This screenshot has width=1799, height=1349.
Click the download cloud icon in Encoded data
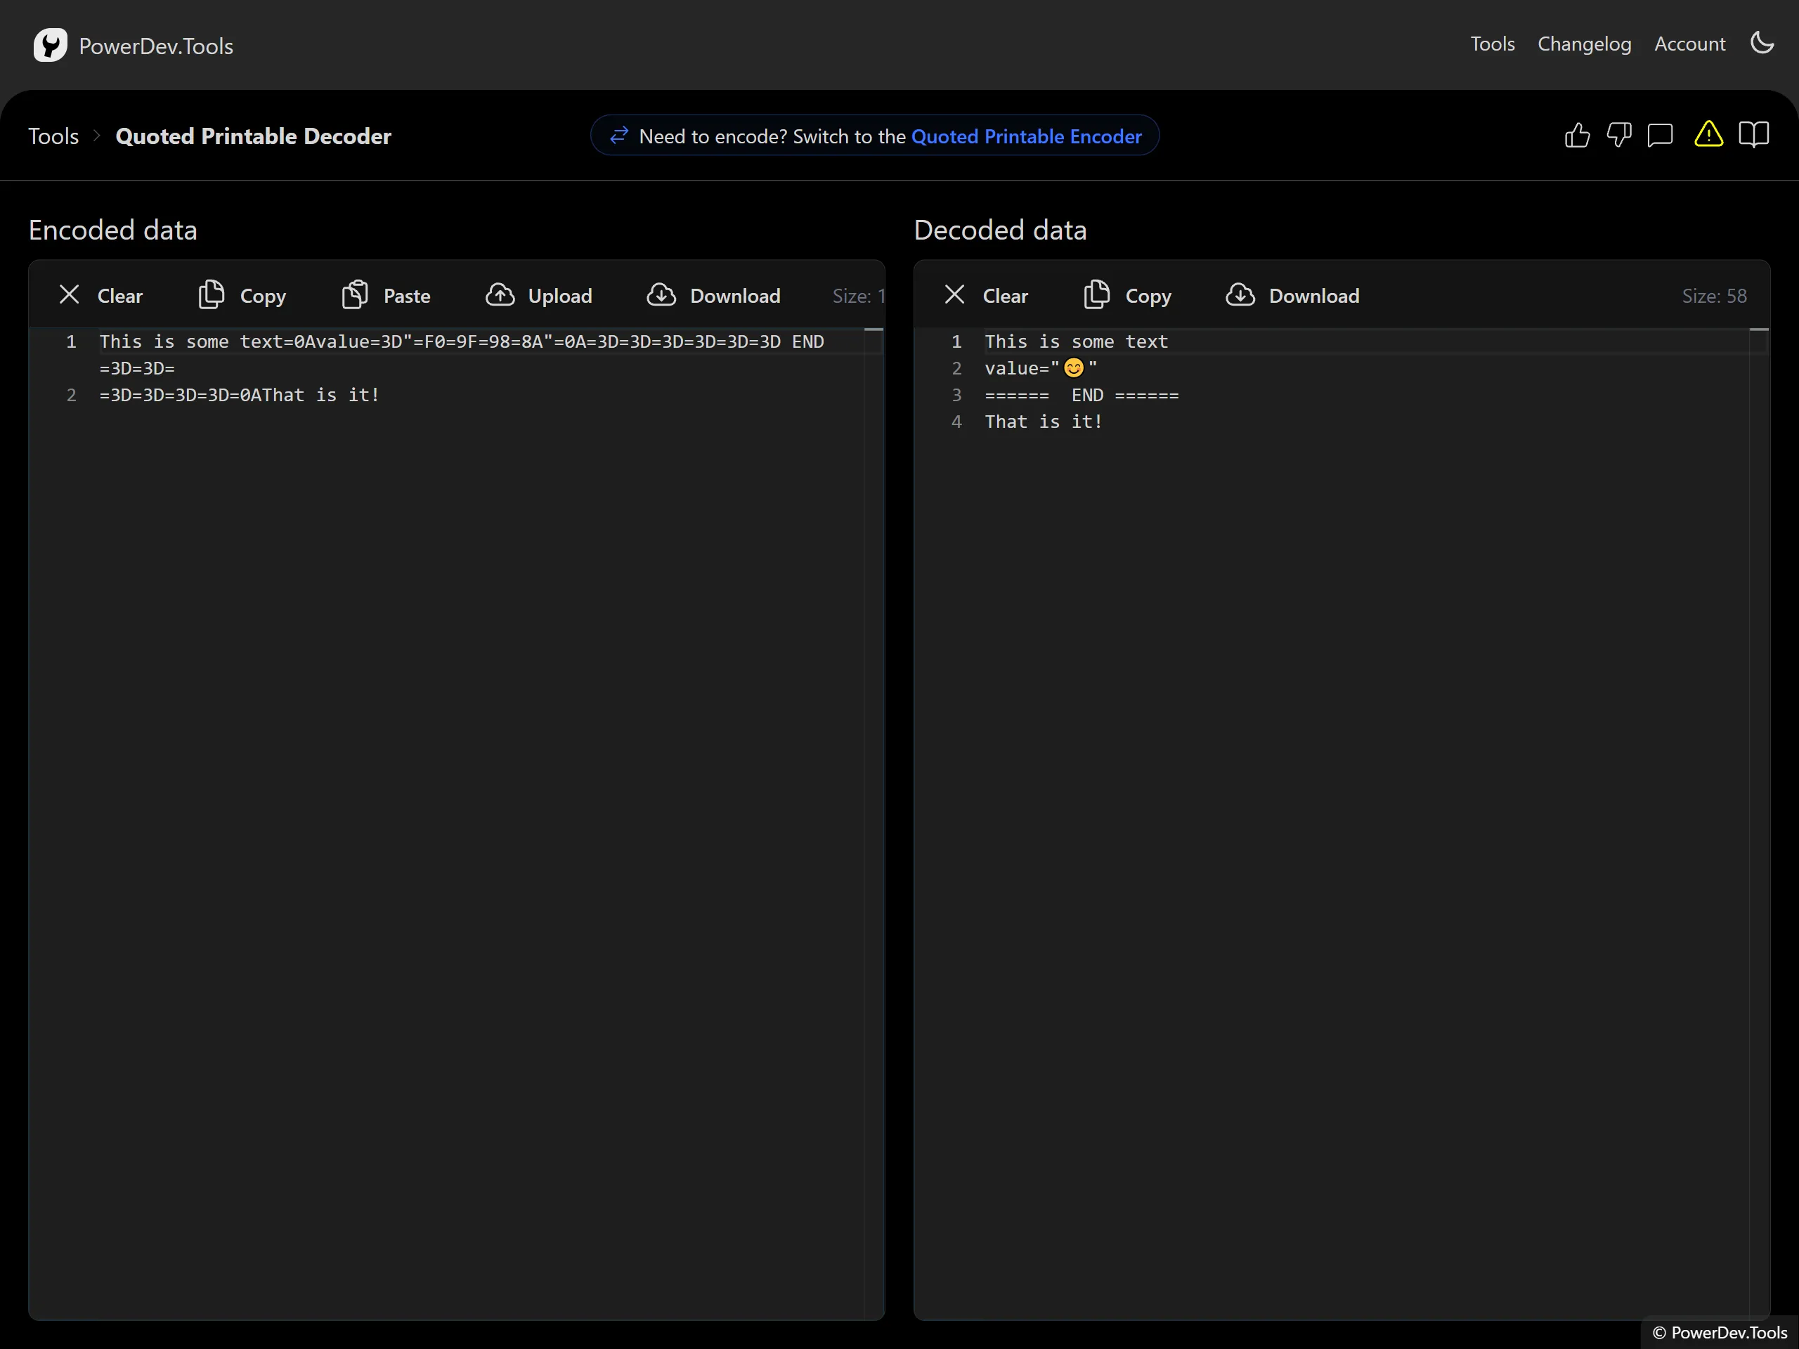coord(661,294)
